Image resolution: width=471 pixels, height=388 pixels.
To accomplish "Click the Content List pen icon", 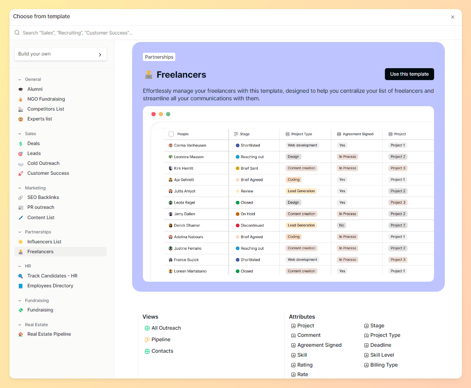I will coord(21,218).
